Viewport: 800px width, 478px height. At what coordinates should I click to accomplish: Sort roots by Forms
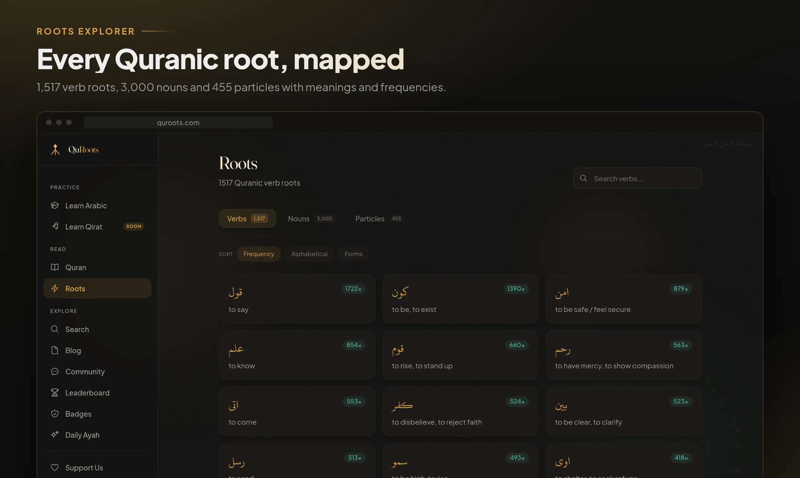pyautogui.click(x=353, y=254)
